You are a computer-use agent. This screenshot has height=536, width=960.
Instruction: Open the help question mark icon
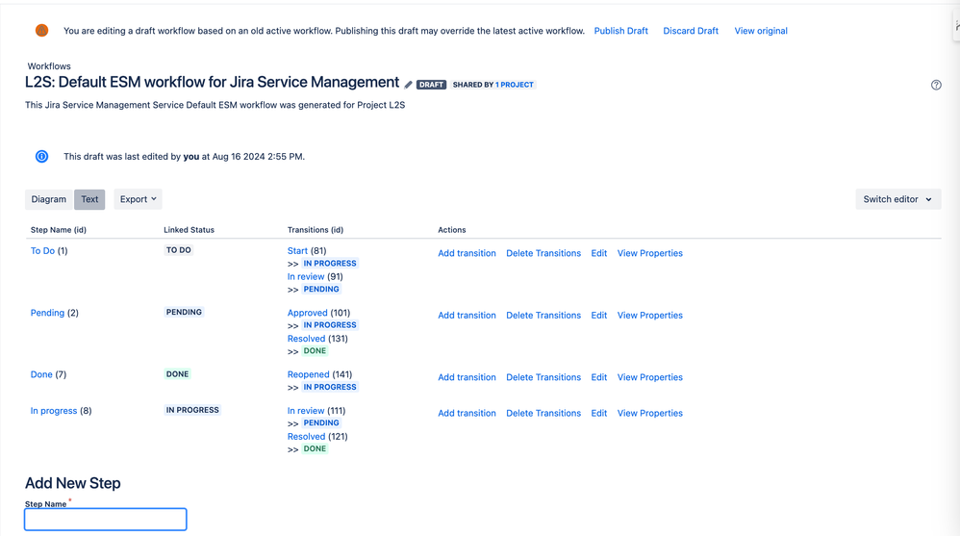pos(936,85)
